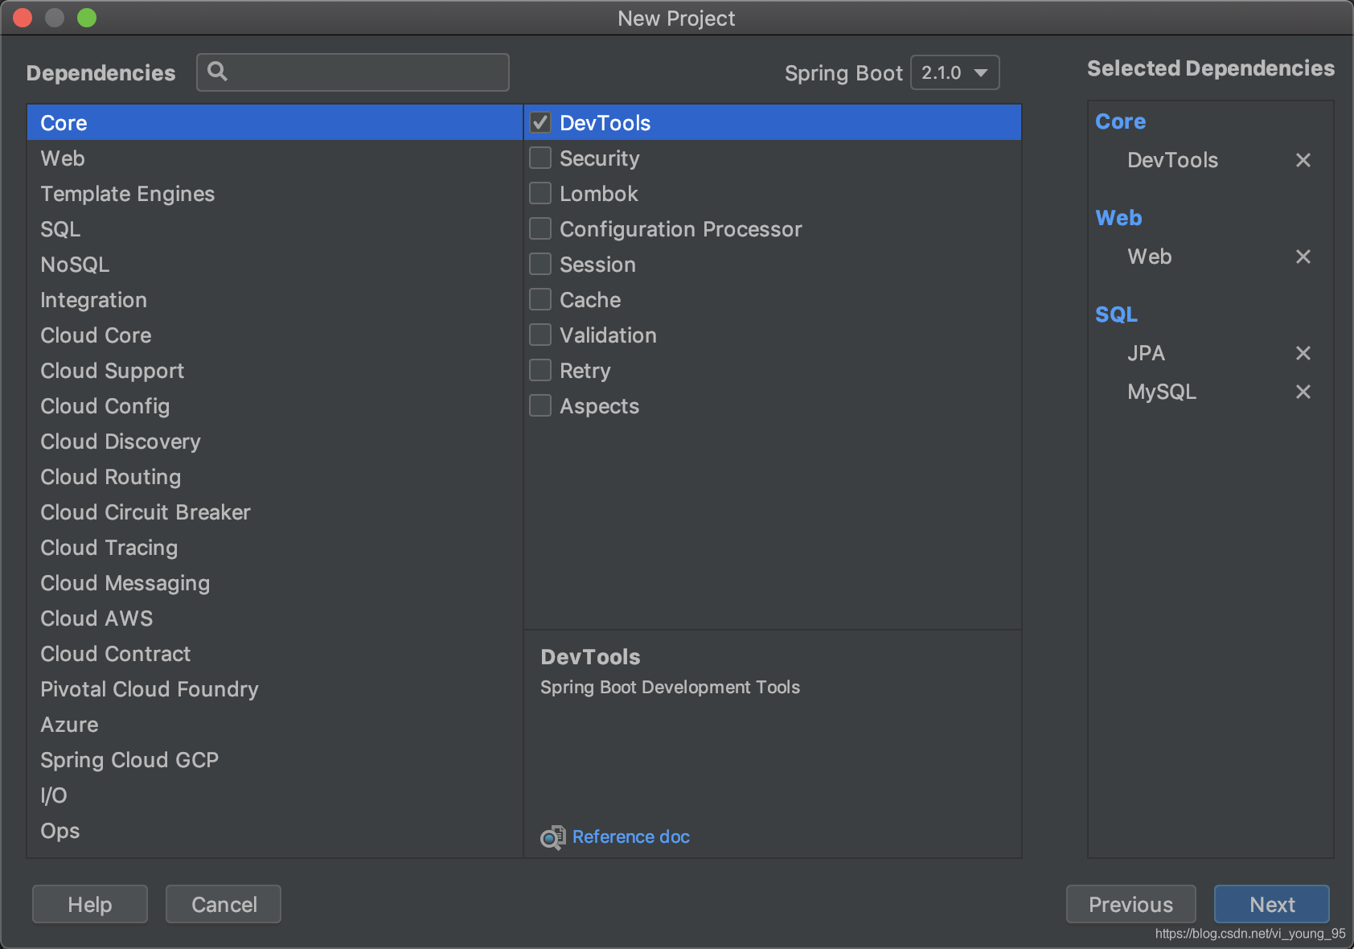Viewport: 1354px width, 949px height.
Task: Choose the Spring Cloud GCP category
Action: [275, 760]
